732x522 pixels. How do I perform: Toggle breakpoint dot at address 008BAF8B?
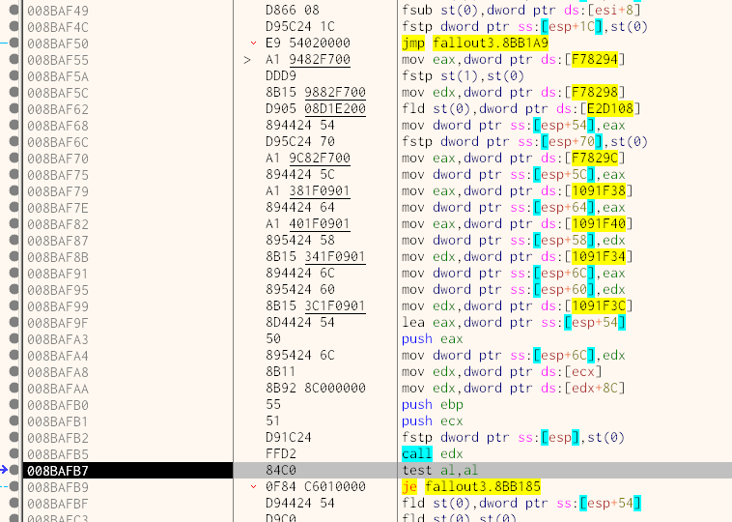(x=14, y=256)
